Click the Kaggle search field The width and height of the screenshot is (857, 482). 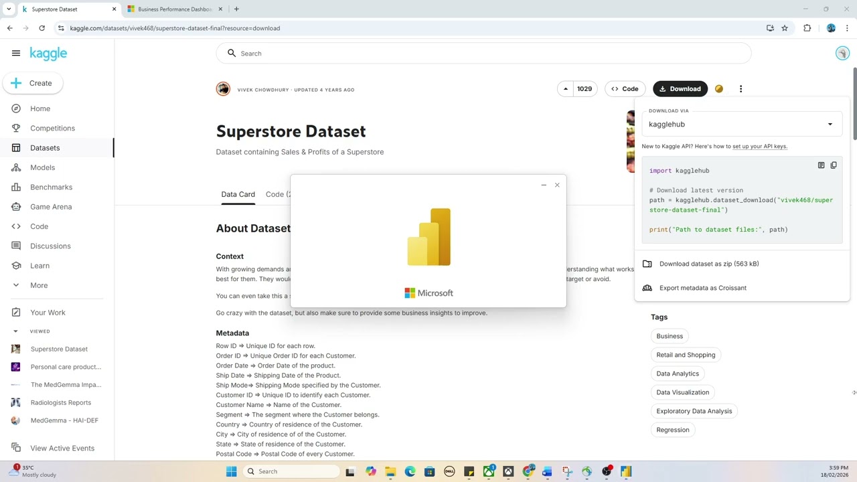coord(483,53)
